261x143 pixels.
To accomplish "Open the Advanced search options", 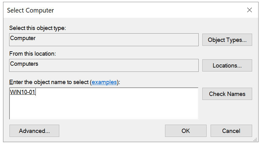I will 34,131.
